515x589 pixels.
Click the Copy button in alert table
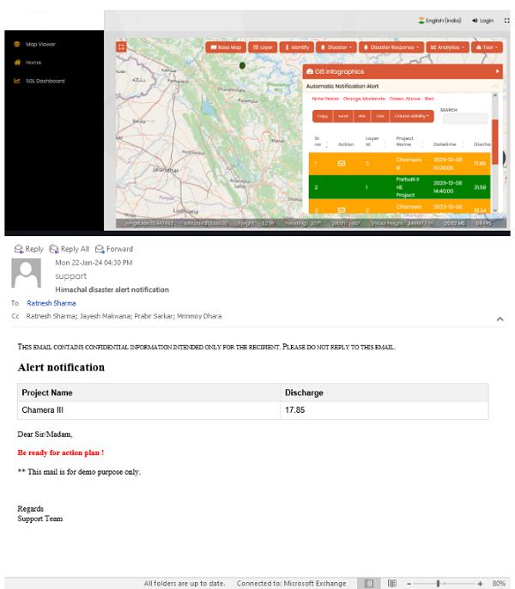click(x=322, y=116)
